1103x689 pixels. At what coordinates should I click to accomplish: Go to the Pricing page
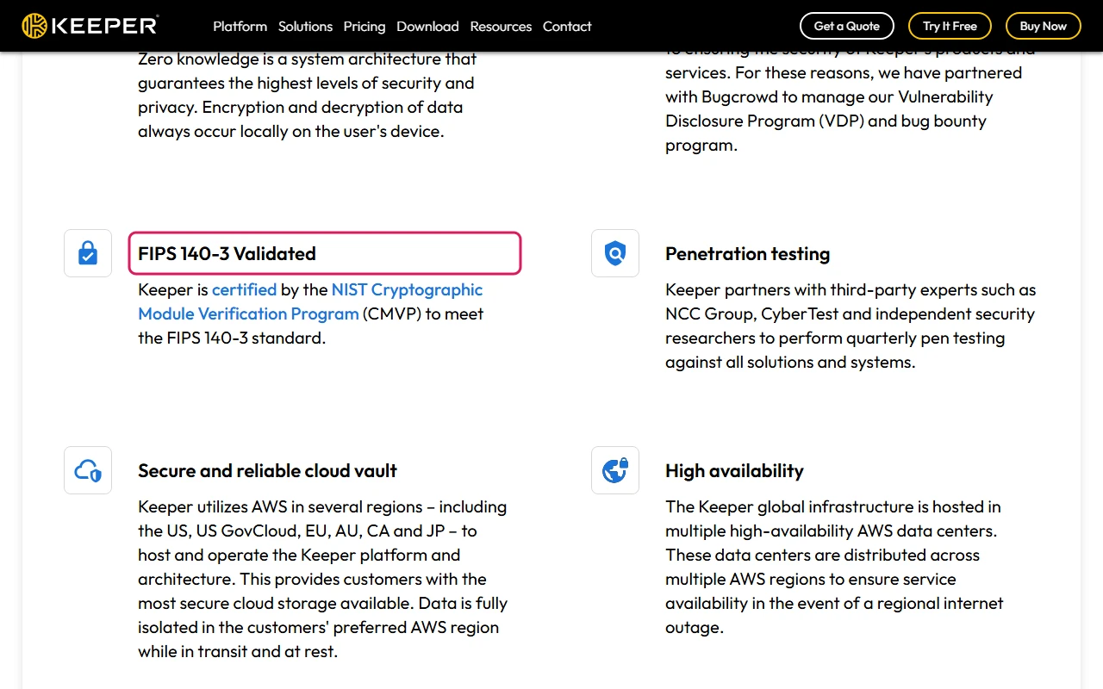point(365,26)
